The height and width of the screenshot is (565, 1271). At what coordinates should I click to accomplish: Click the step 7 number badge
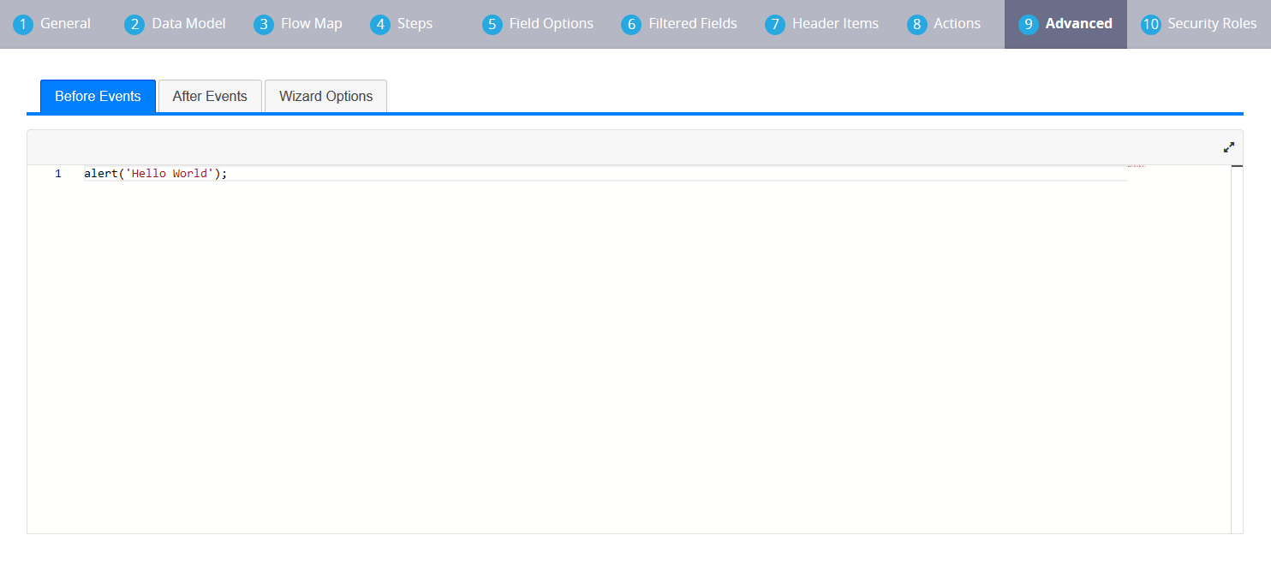(775, 25)
